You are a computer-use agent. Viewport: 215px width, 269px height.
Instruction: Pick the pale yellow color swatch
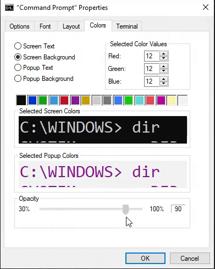(172, 100)
